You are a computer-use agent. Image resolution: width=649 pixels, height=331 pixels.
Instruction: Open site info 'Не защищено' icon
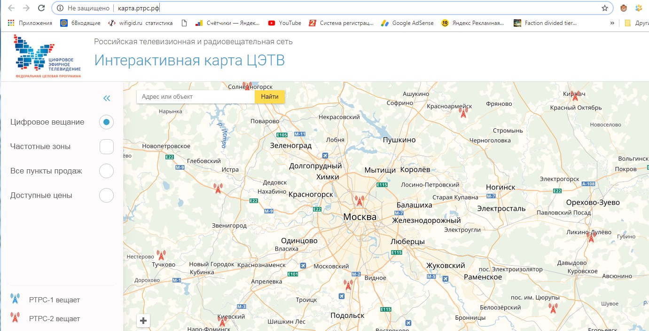[60, 8]
